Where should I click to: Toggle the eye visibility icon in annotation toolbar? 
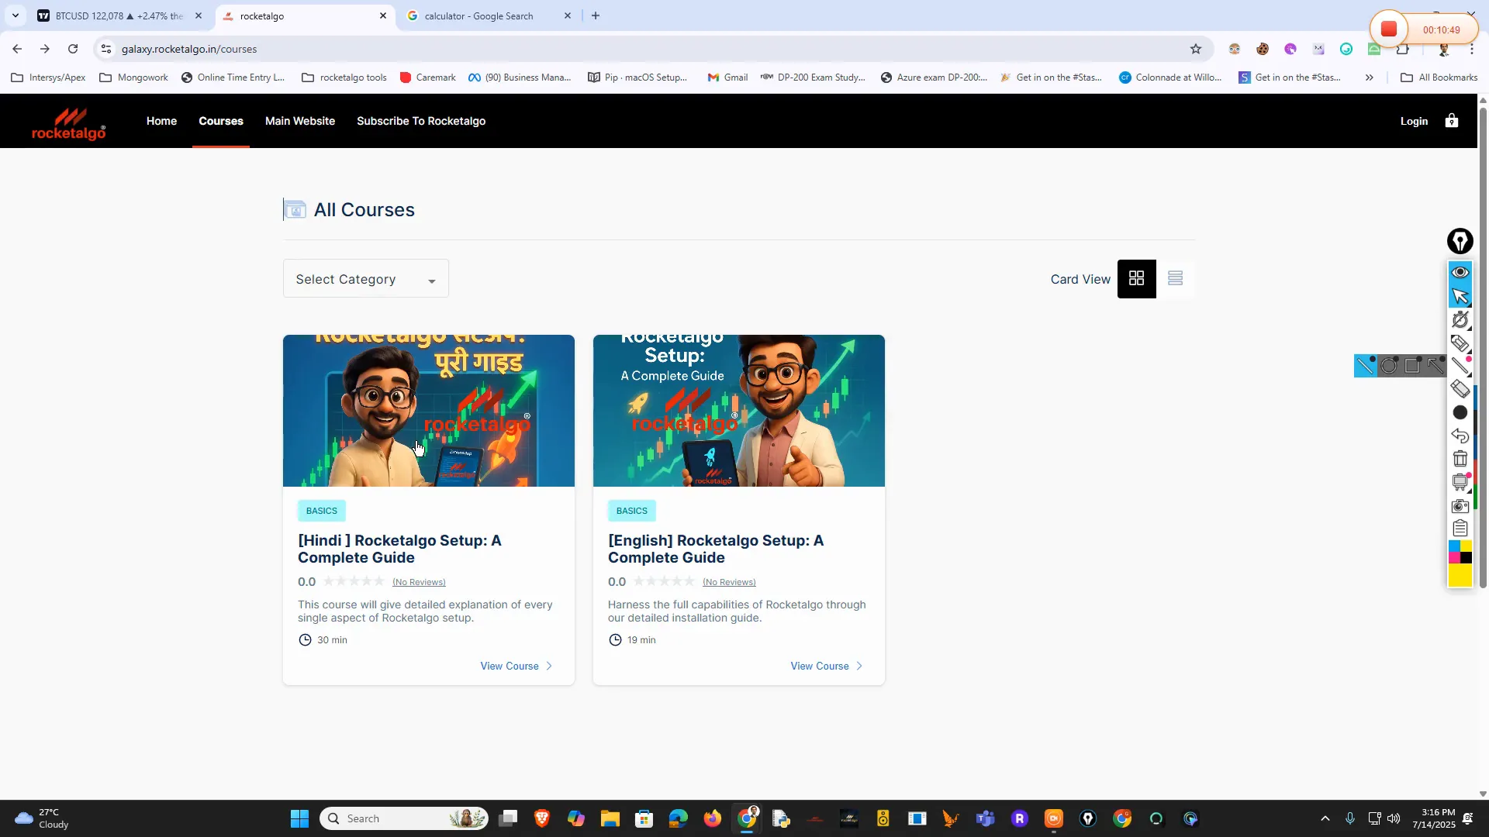click(x=1460, y=272)
